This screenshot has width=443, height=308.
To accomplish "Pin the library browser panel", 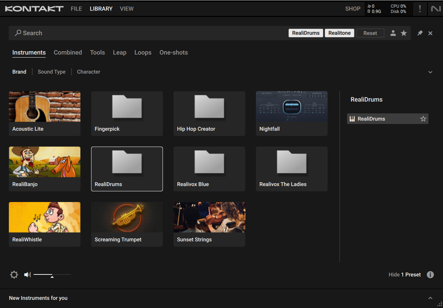I will (420, 33).
